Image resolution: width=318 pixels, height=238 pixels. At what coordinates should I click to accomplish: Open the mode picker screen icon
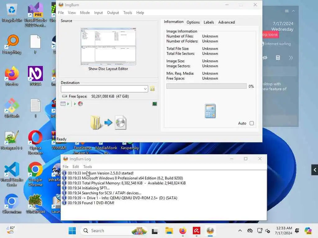[63, 104]
